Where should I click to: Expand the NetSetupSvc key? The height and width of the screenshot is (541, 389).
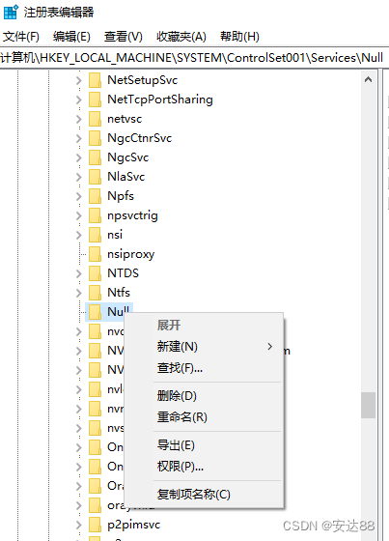(79, 80)
